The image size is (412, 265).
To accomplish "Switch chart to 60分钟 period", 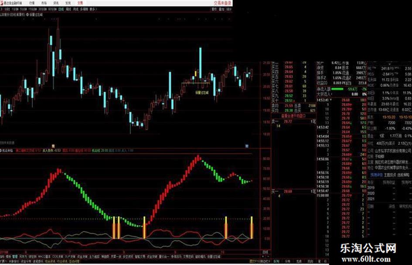I will coord(53,9).
